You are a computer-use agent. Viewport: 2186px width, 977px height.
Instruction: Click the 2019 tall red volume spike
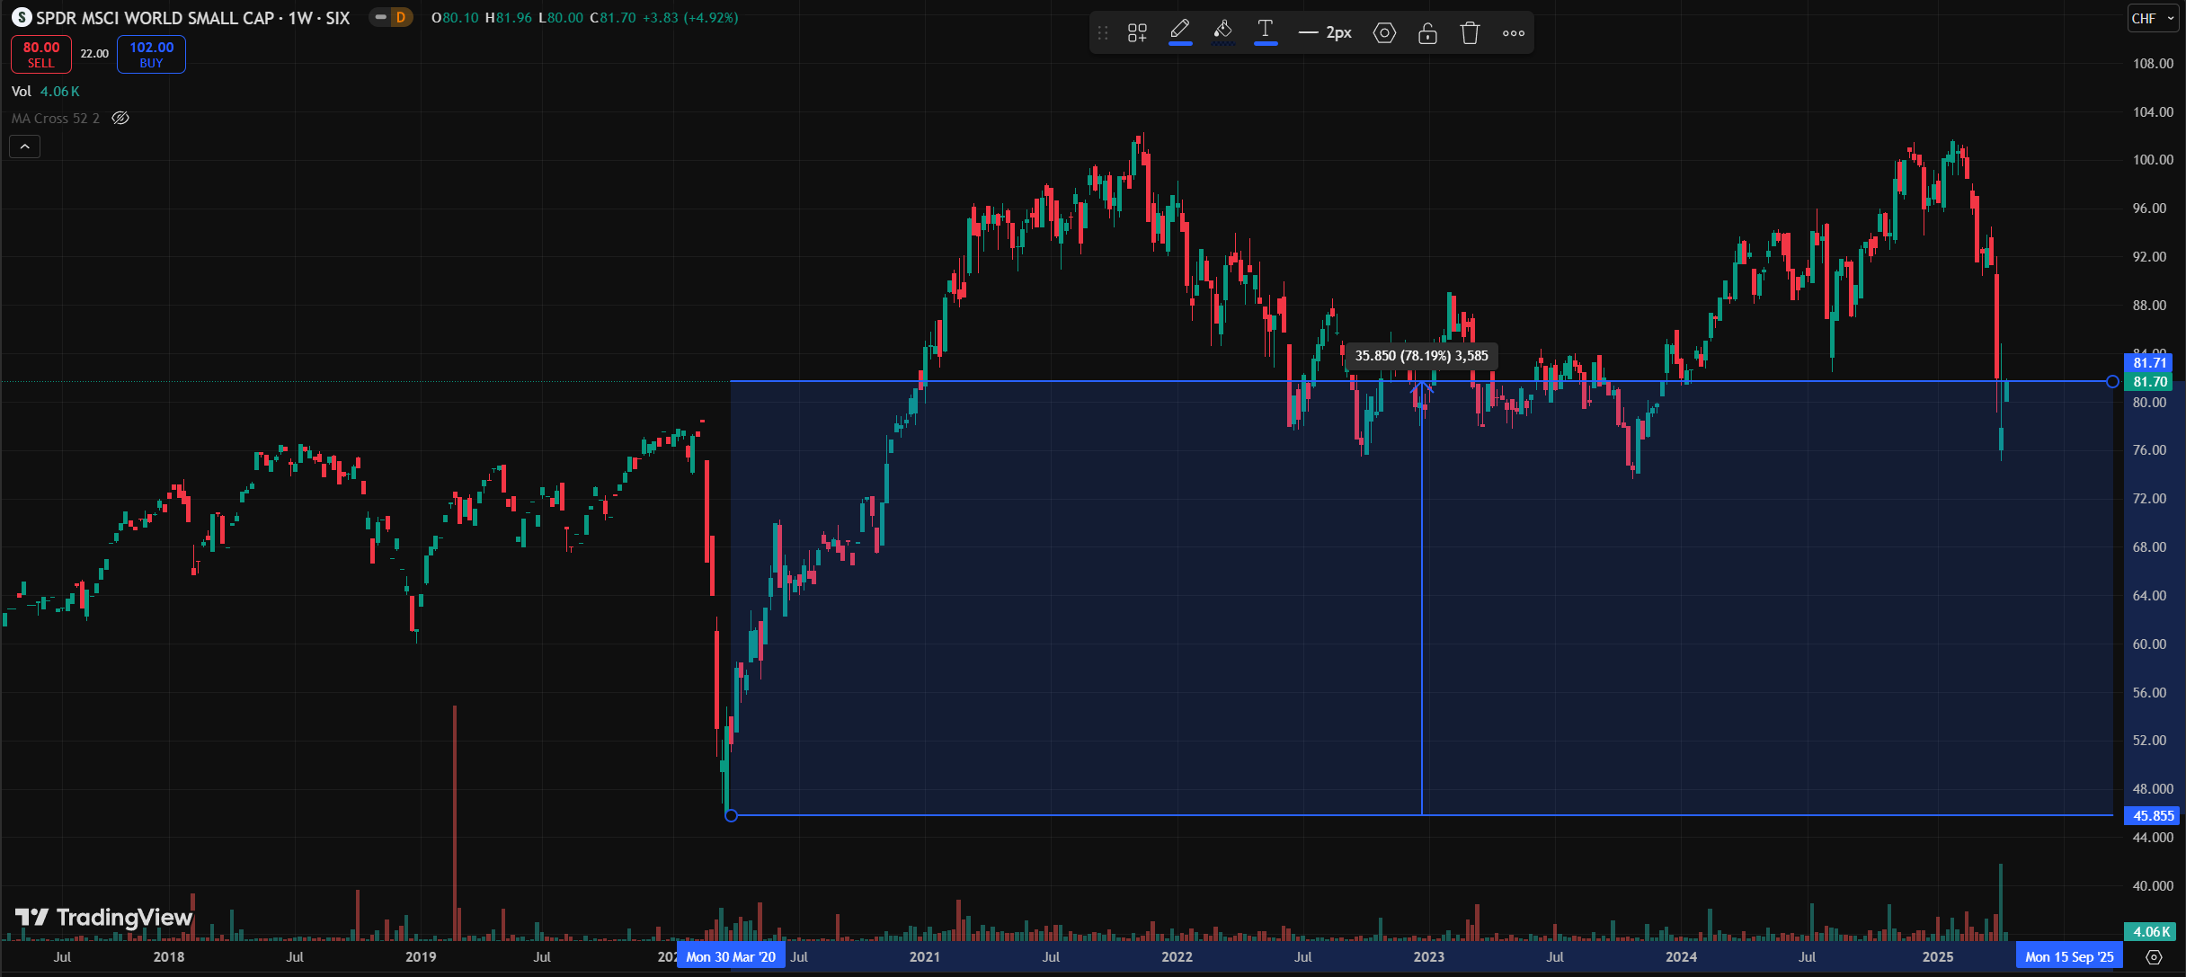[455, 822]
